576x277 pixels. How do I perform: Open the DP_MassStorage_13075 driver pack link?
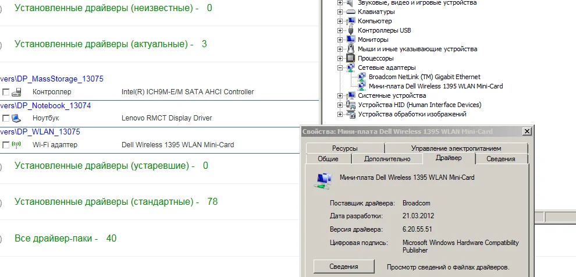[52, 79]
